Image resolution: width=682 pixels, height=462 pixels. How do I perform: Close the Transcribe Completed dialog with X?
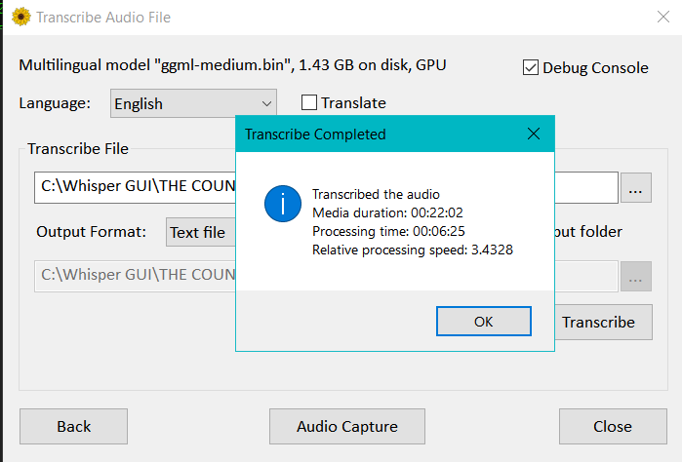(533, 134)
